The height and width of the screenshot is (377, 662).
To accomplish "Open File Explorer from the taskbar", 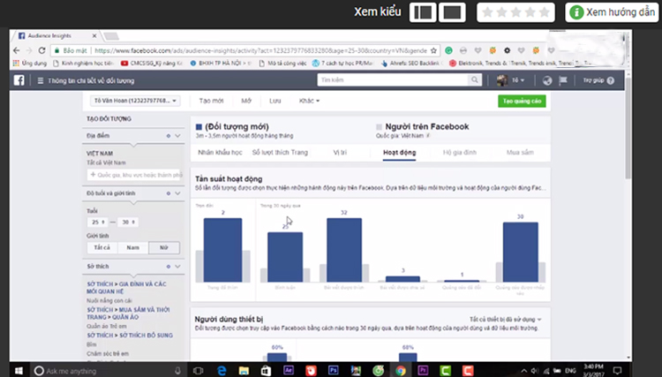I will click(x=244, y=371).
